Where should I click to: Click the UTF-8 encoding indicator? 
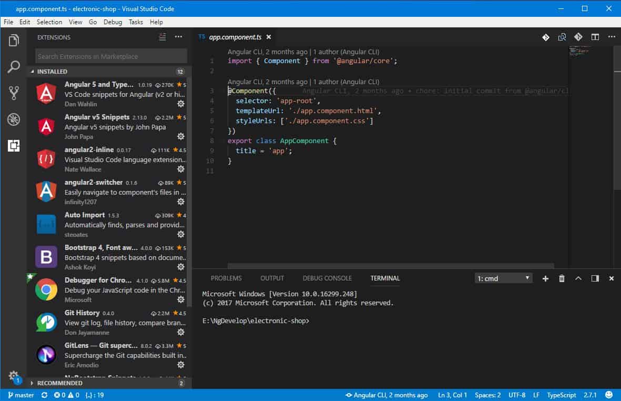(x=517, y=395)
